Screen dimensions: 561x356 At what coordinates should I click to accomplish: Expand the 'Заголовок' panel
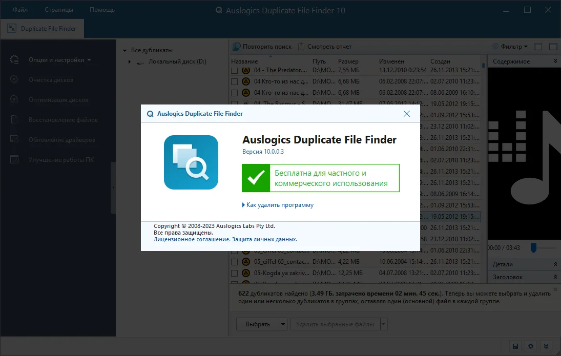click(555, 277)
